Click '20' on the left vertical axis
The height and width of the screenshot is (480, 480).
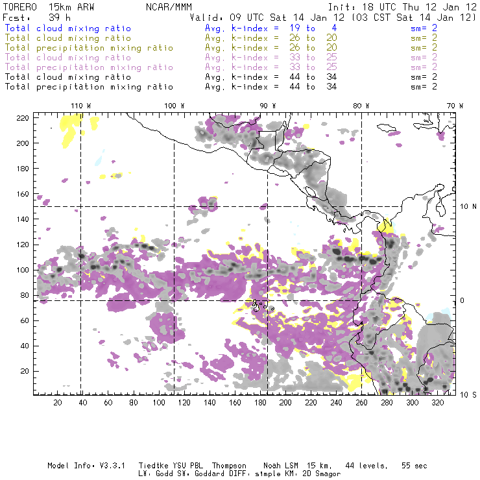click(x=25, y=371)
